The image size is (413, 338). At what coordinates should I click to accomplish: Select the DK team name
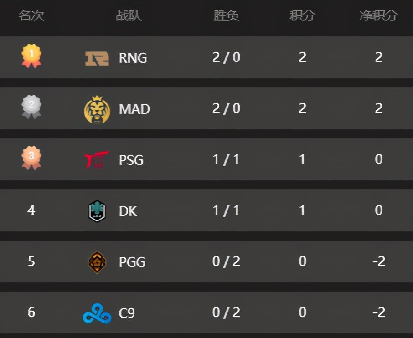128,211
